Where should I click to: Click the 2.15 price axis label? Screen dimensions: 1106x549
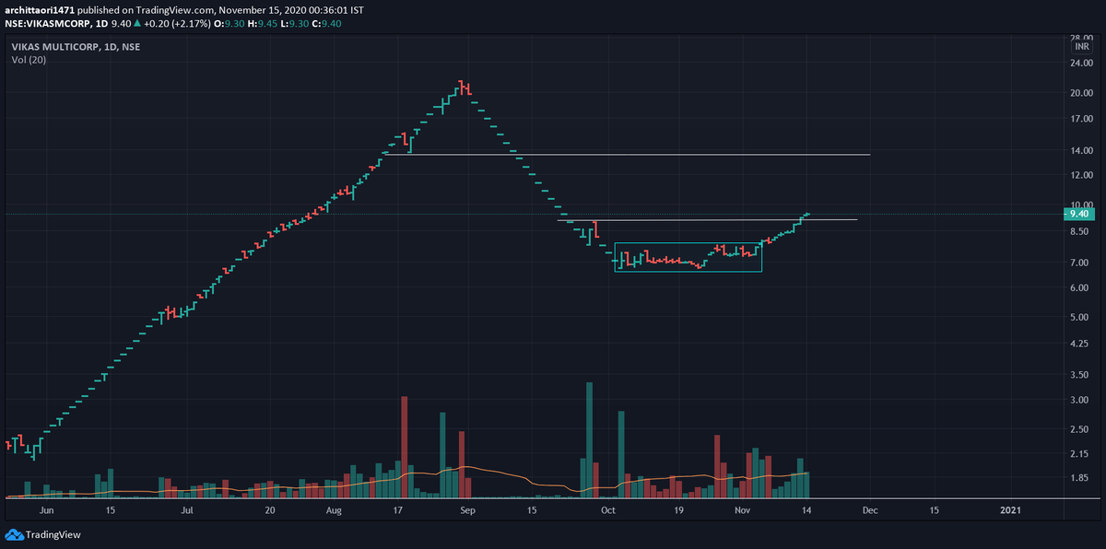tap(1081, 454)
